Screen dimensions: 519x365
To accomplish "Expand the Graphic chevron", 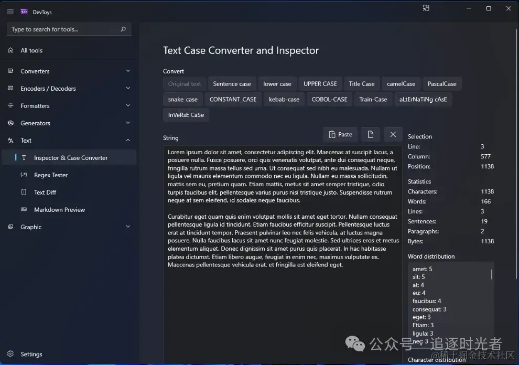I will [128, 227].
